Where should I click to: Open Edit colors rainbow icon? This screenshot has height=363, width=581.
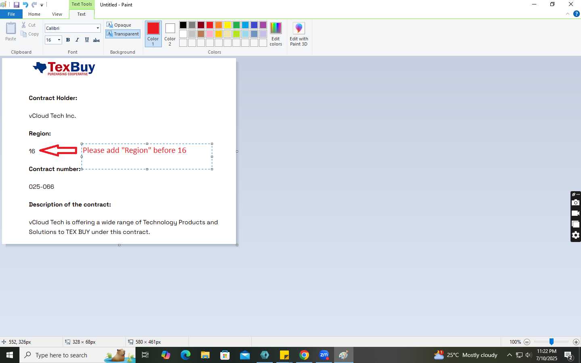tap(276, 28)
